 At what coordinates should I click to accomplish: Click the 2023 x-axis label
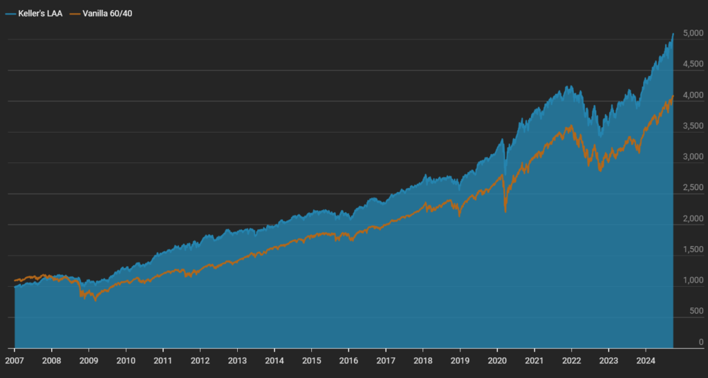pyautogui.click(x=608, y=361)
